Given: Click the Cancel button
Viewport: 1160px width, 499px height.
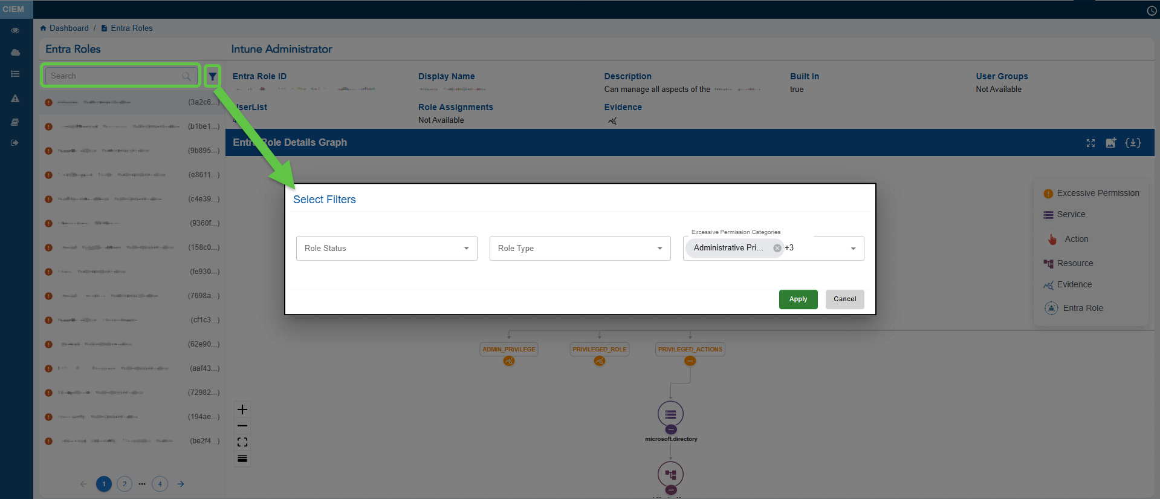Looking at the screenshot, I should pos(844,299).
